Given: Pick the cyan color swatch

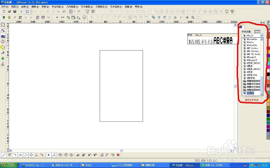Looking at the screenshot, I should 268,63.
